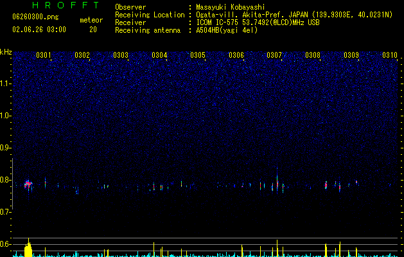The width and height of the screenshot is (404, 257).
Task: Click the Observer label
Action: [x=130, y=7]
